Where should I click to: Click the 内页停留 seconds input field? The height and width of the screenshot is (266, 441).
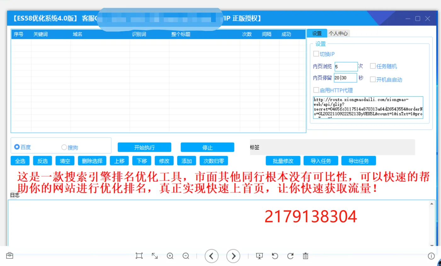click(345, 78)
